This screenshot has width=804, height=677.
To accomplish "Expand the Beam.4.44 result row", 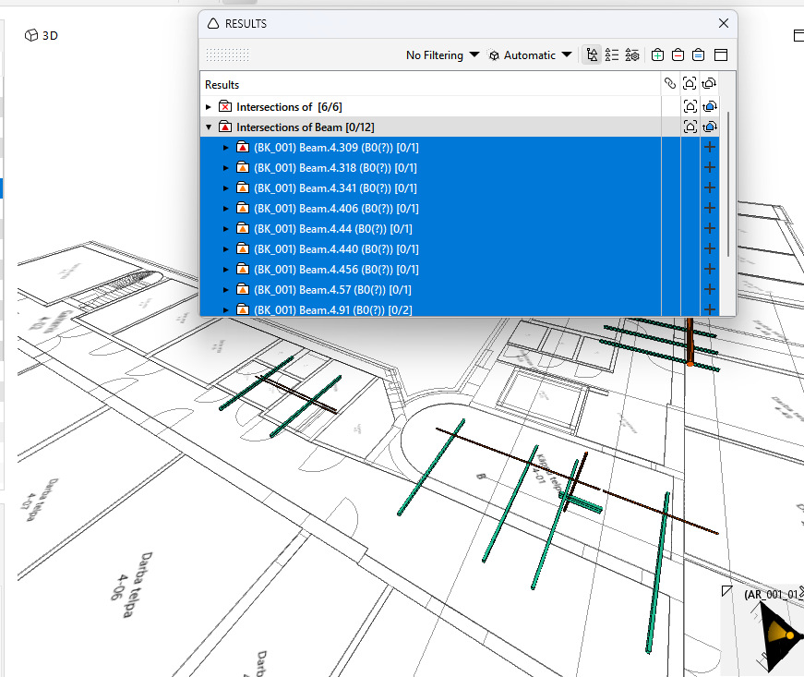I will [225, 229].
